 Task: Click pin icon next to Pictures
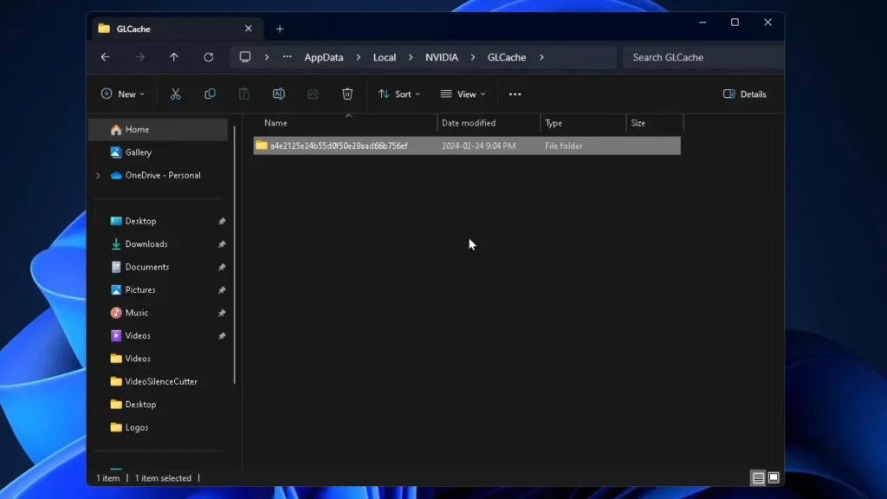222,290
